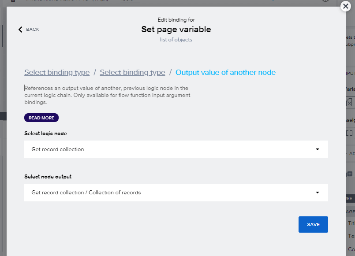Click the plus icon in right sidebar
The image size is (355, 256).
[349, 174]
